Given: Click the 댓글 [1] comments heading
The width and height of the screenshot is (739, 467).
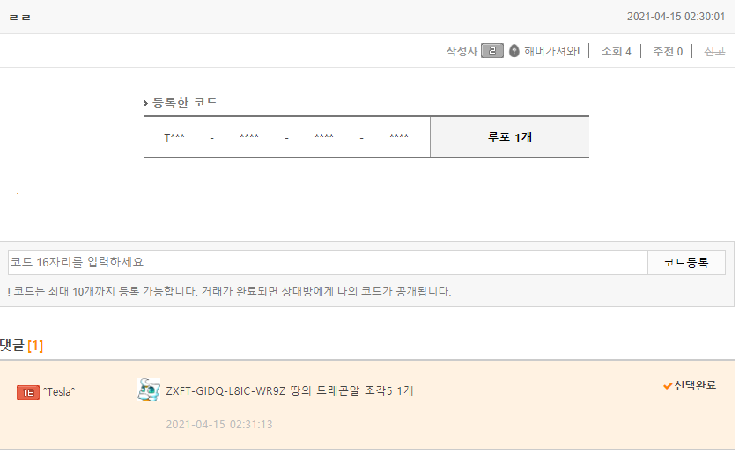Looking at the screenshot, I should point(21,346).
